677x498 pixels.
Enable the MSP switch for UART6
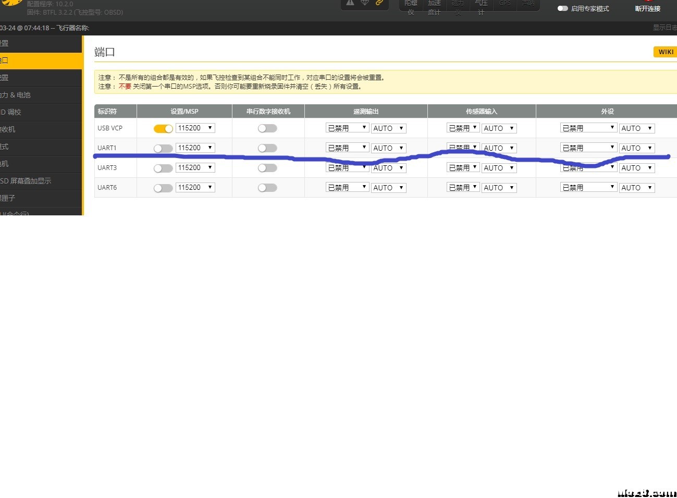(163, 188)
